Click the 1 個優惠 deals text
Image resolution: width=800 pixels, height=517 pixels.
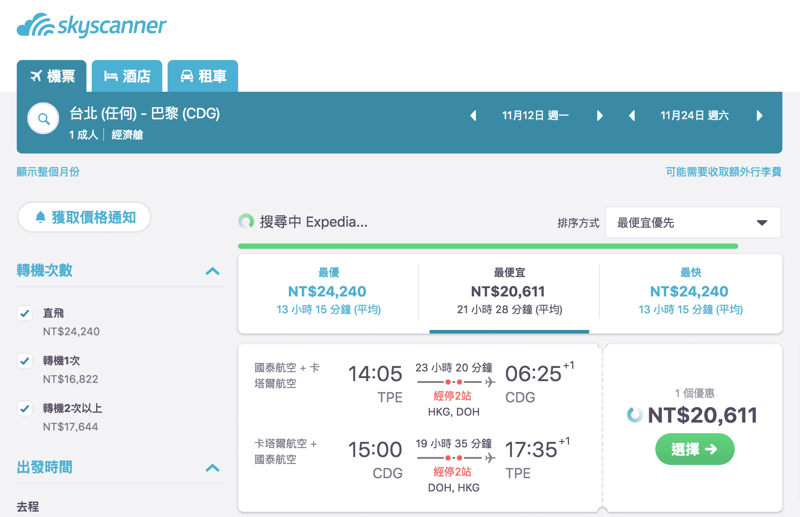pyautogui.click(x=695, y=393)
